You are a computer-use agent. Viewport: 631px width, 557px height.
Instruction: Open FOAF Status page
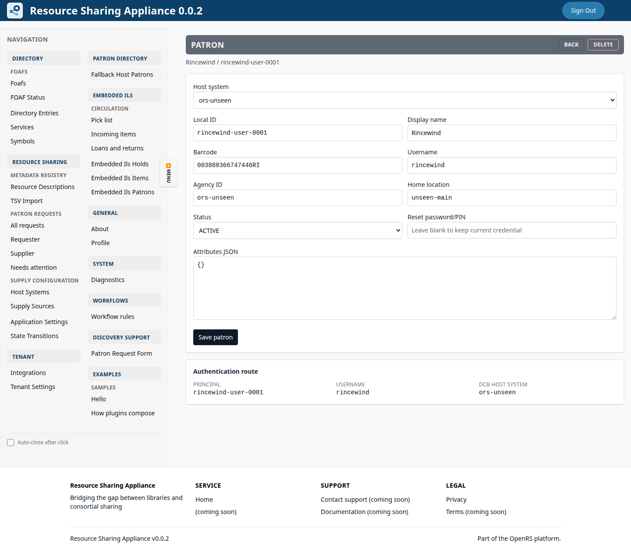[28, 97]
